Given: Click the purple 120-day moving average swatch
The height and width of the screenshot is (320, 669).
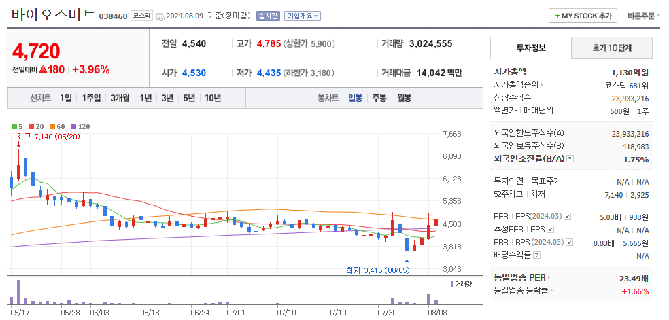Looking at the screenshot, I should point(73,126).
